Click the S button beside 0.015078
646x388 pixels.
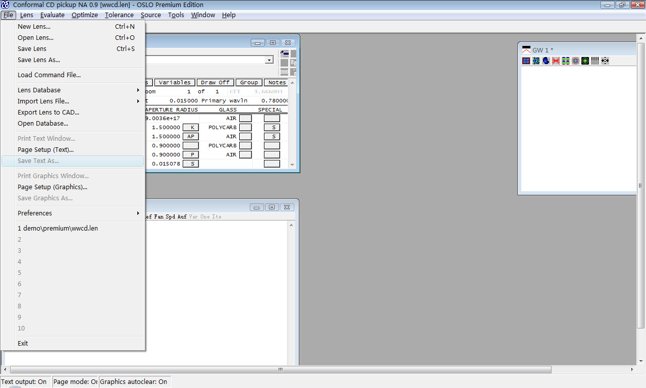(x=191, y=163)
